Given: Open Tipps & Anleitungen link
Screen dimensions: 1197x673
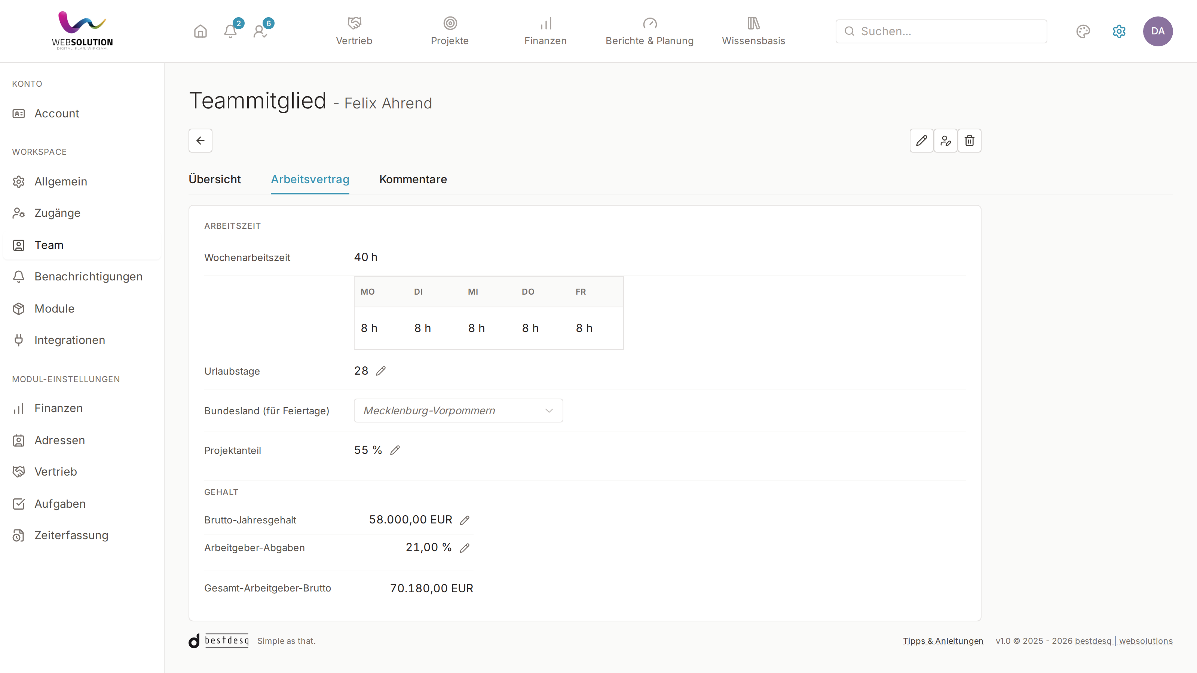Looking at the screenshot, I should 943,641.
